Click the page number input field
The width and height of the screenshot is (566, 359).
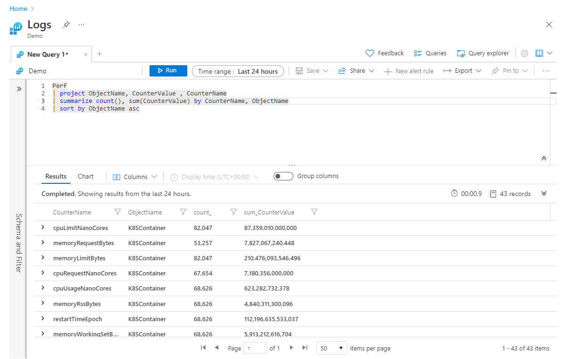click(x=255, y=348)
